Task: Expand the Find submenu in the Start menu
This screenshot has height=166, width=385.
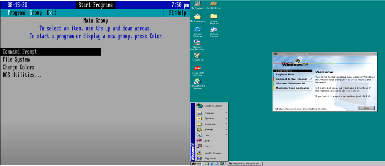Action: click(212, 135)
